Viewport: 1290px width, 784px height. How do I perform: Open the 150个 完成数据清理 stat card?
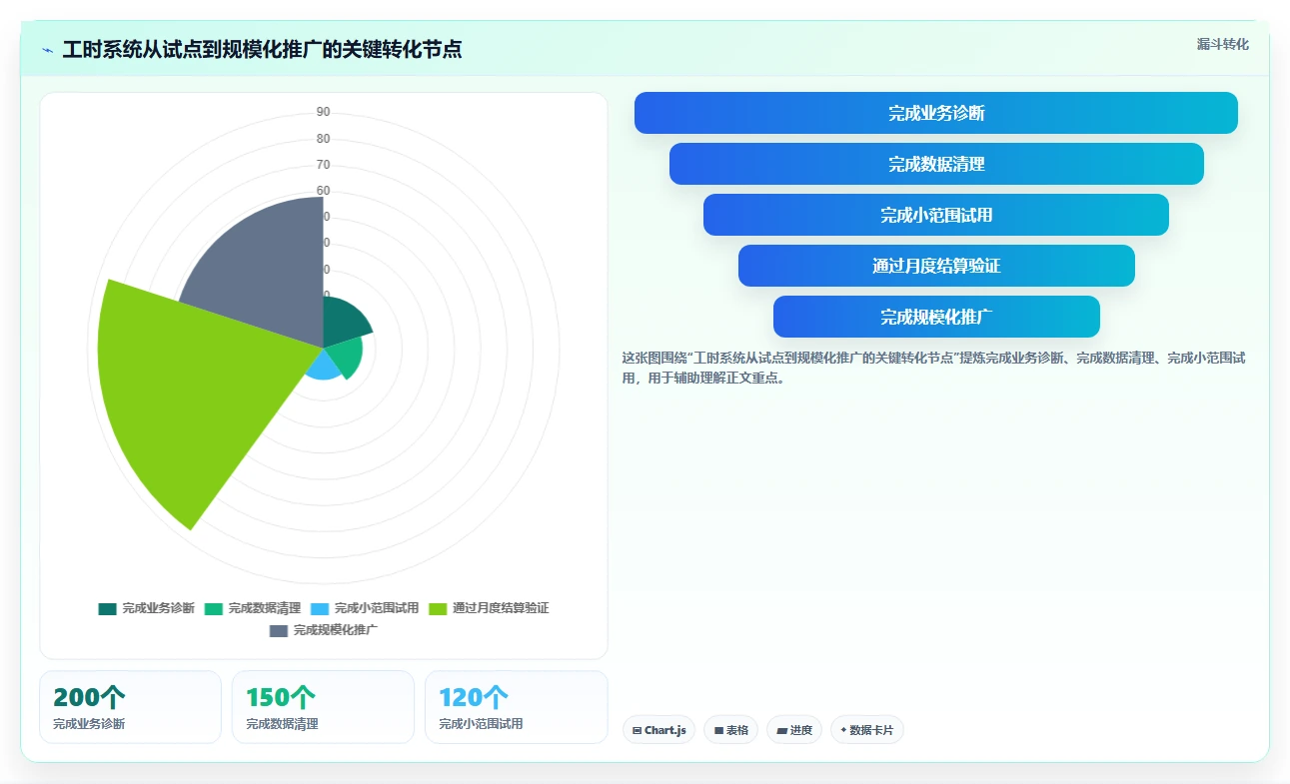click(x=323, y=707)
